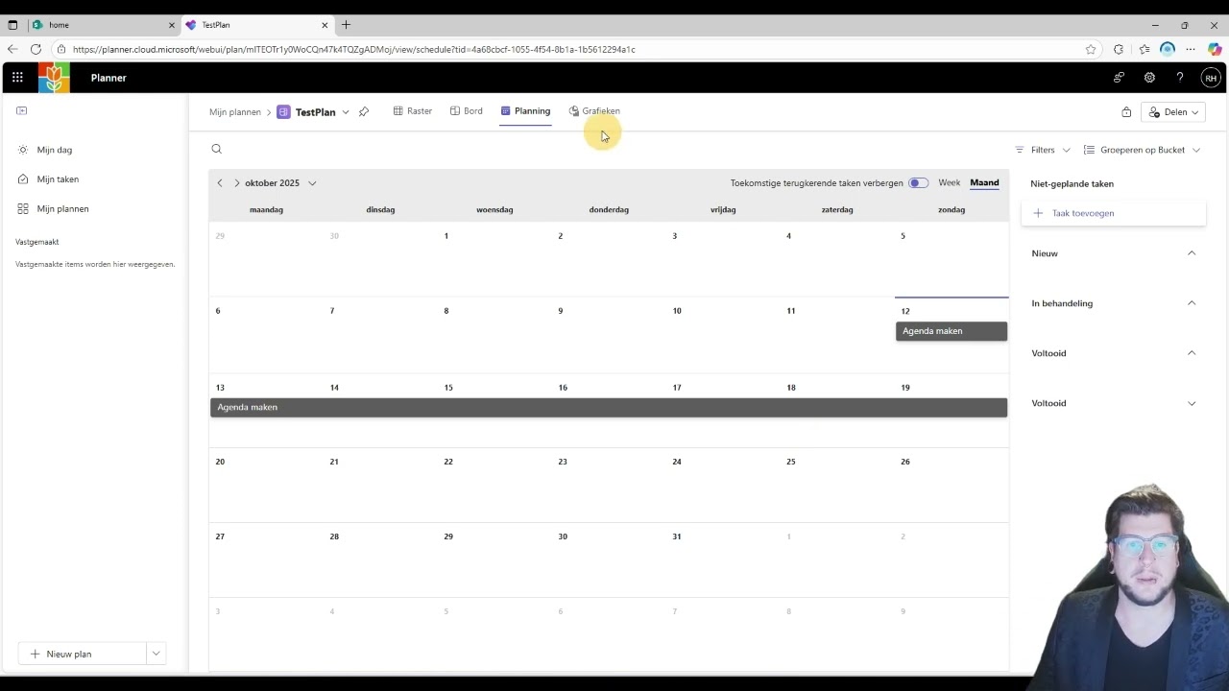Switch to the Raster view tab
Screen dimensions: 1229x691
point(413,111)
